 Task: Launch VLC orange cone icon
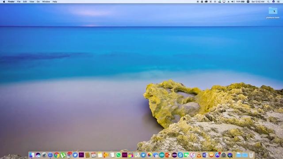pyautogui.click(x=199, y=155)
